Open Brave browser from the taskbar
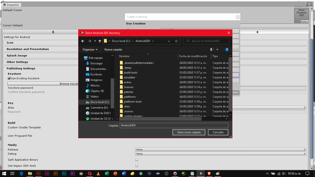This screenshot has height=177, width=315. coord(209,174)
